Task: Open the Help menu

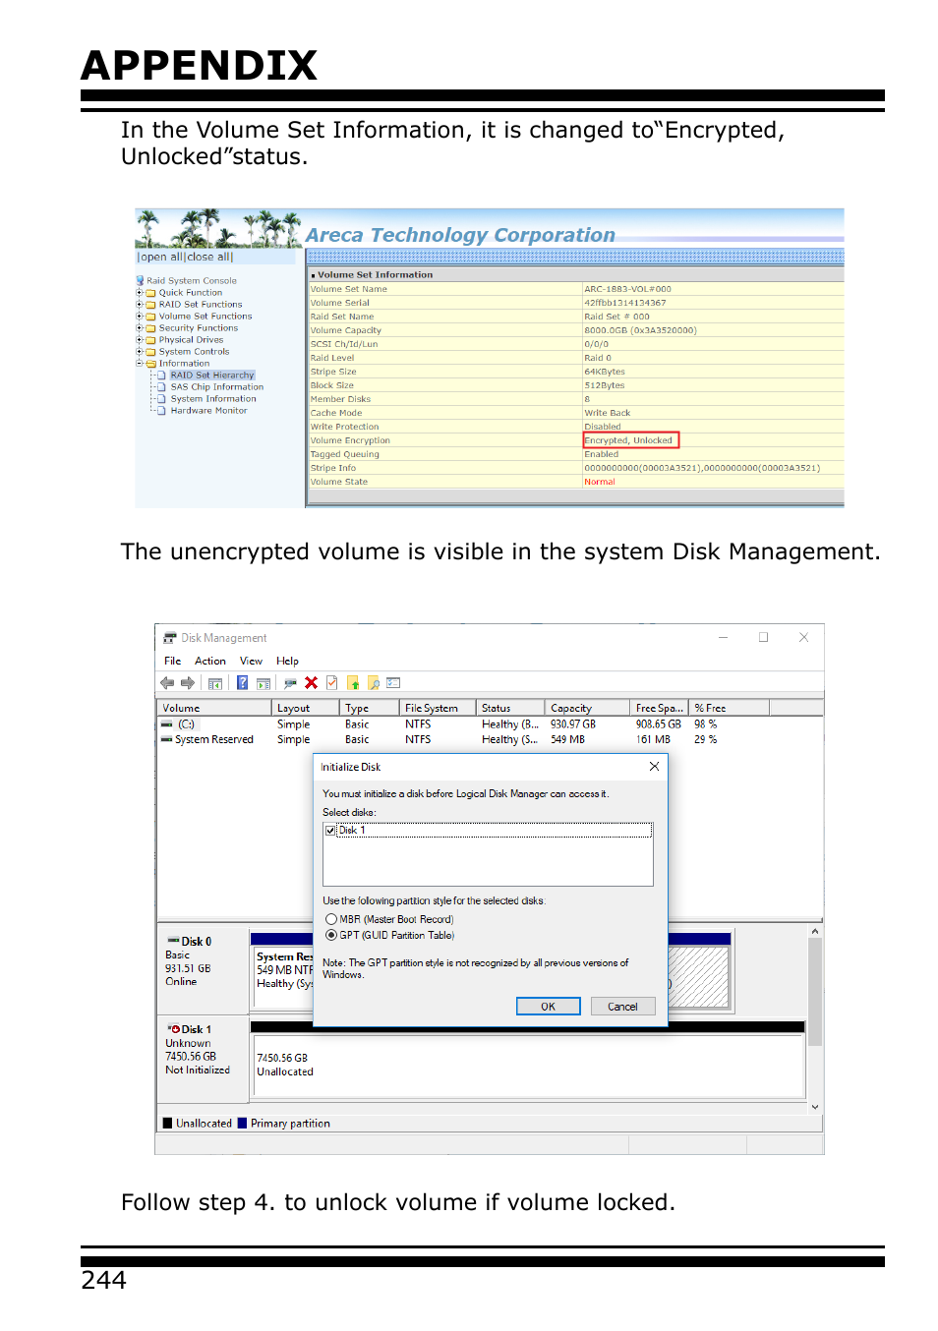Action: (287, 662)
